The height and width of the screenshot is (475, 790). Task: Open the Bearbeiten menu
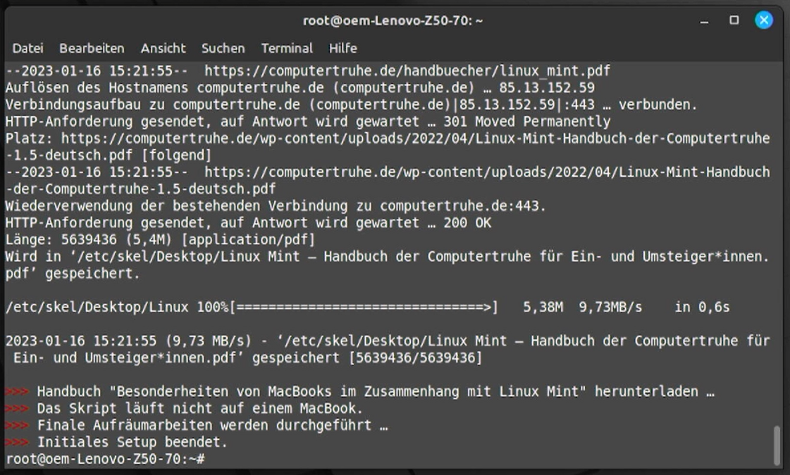coord(92,49)
